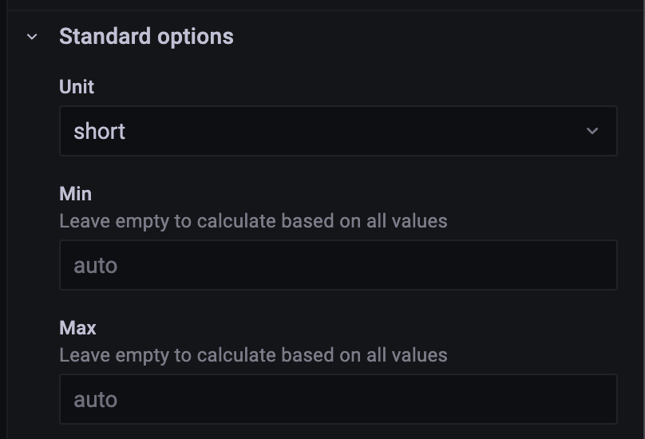Screen dimensions: 645x439
Task: Open the Unit dropdown
Action: [338, 131]
